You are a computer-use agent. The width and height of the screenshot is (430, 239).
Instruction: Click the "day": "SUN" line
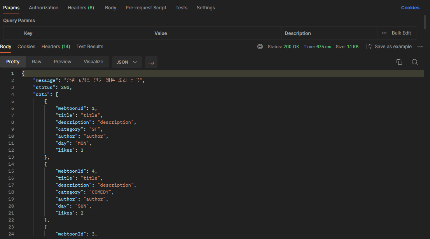pyautogui.click(x=73, y=206)
